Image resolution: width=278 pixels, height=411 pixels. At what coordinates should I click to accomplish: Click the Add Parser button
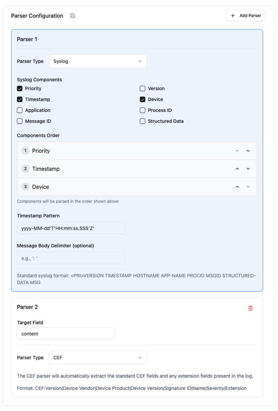click(245, 16)
